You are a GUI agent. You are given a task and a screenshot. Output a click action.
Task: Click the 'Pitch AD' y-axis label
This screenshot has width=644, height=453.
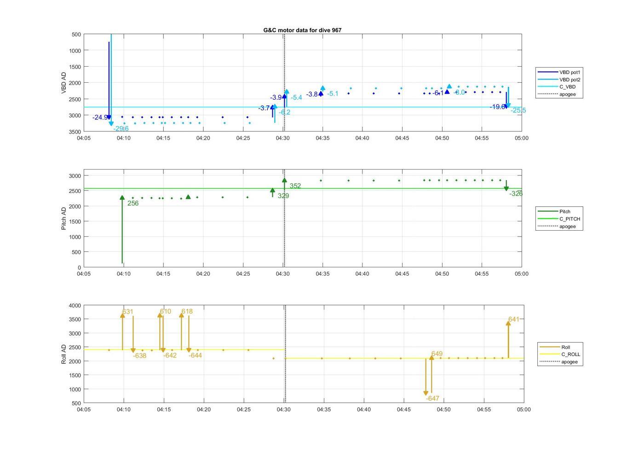63,218
